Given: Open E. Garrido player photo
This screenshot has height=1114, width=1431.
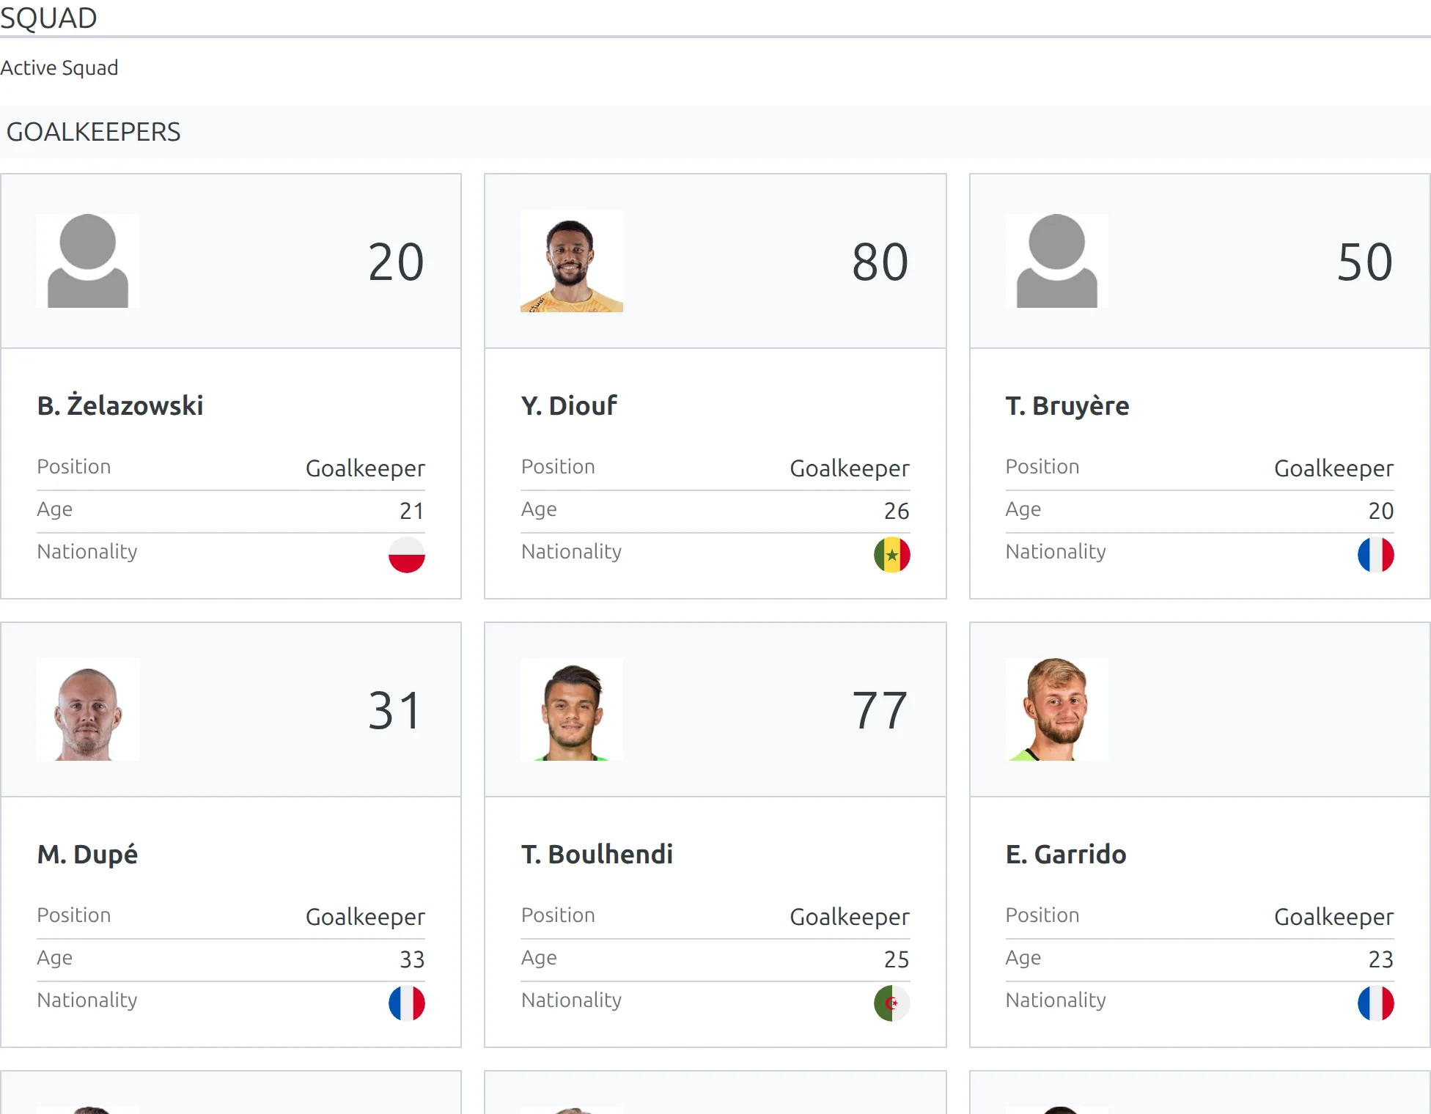Looking at the screenshot, I should coord(1056,709).
